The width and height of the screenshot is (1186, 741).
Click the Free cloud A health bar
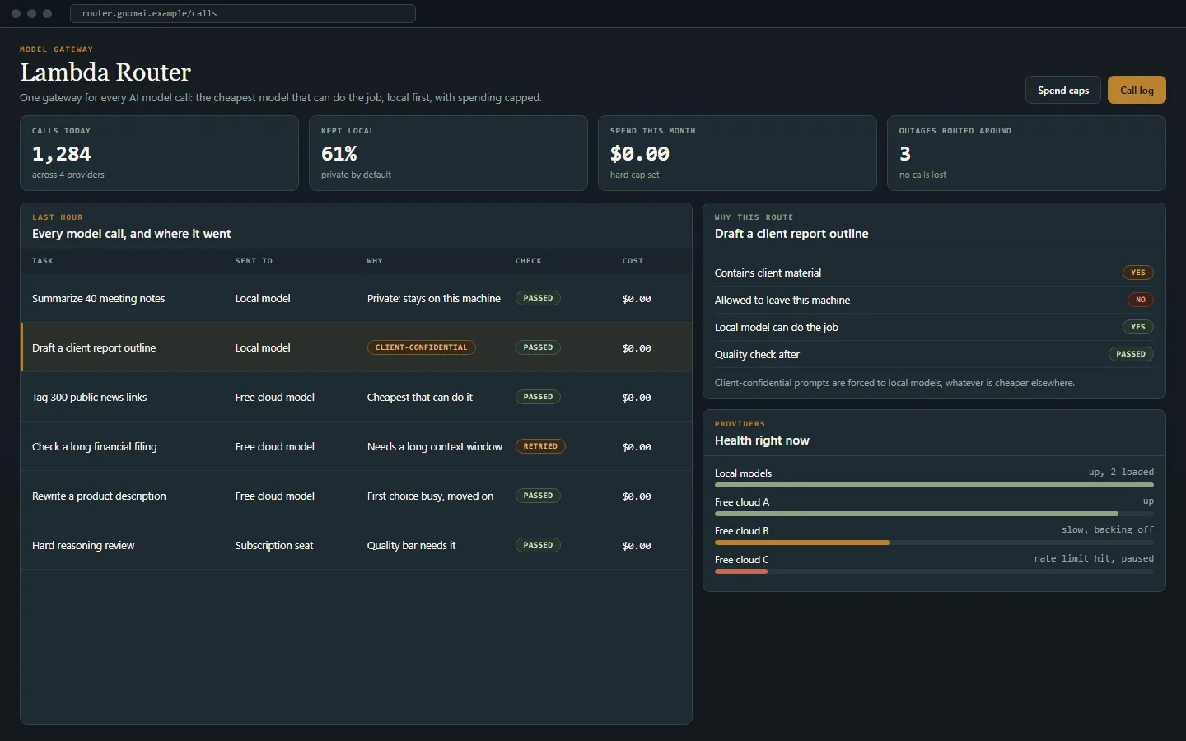coord(934,514)
